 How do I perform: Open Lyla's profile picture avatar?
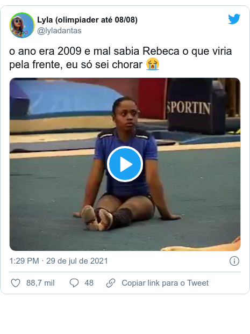22,25
